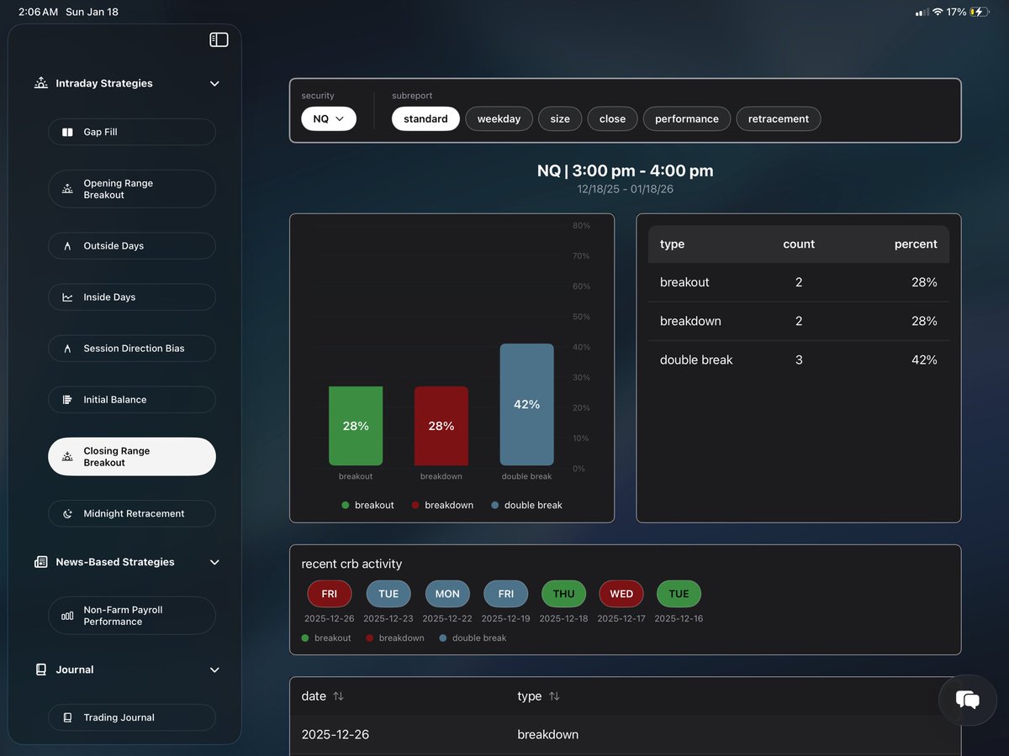Click the News-Based Strategies newspaper icon
This screenshot has width=1009, height=756.
coord(40,562)
